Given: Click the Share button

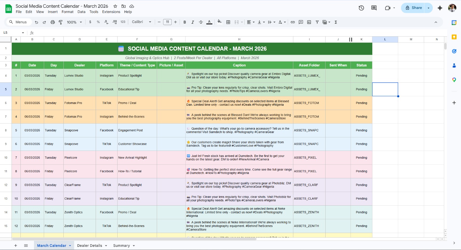Looking at the screenshot, I should (413, 8).
